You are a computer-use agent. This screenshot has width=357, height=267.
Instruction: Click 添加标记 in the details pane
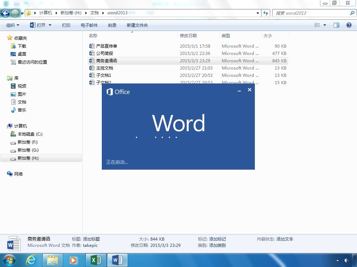(x=218, y=239)
